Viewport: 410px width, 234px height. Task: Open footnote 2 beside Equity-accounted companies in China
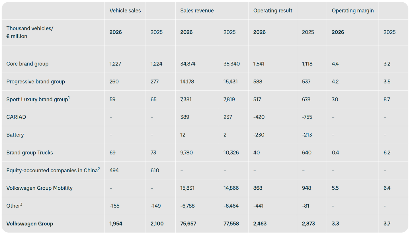(99, 169)
